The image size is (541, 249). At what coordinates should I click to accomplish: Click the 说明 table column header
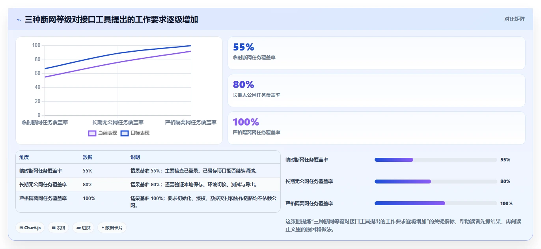coord(135,157)
